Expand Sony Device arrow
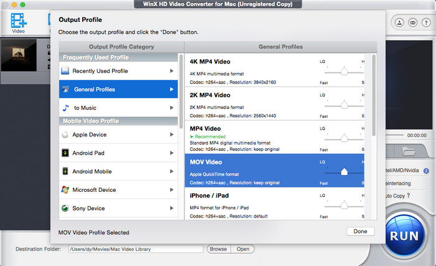Screen dimensions: 436x266 click(x=171, y=208)
